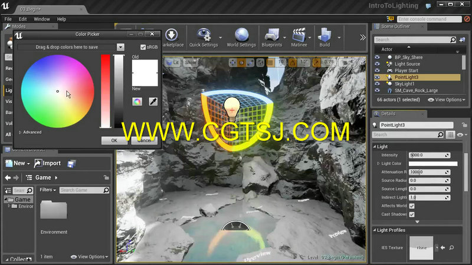The width and height of the screenshot is (472, 265).
Task: Open Matinee clapperboard icon
Action: pos(299,35)
